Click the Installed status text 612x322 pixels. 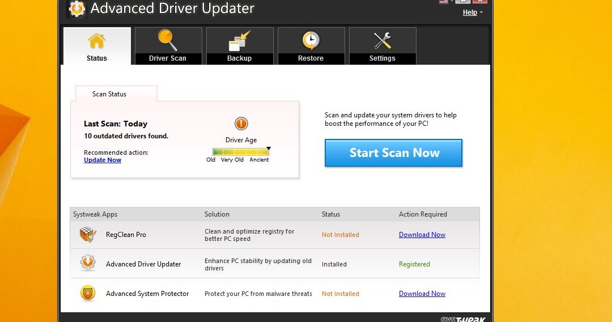pyautogui.click(x=334, y=264)
